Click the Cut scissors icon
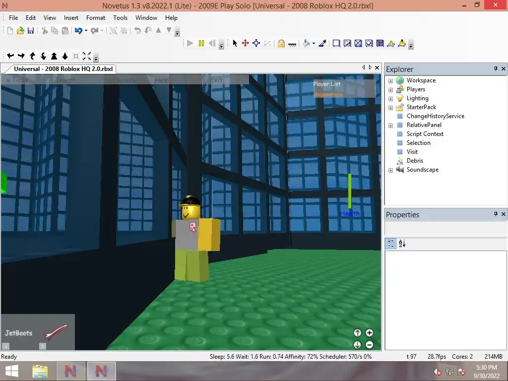 pyautogui.click(x=45, y=30)
